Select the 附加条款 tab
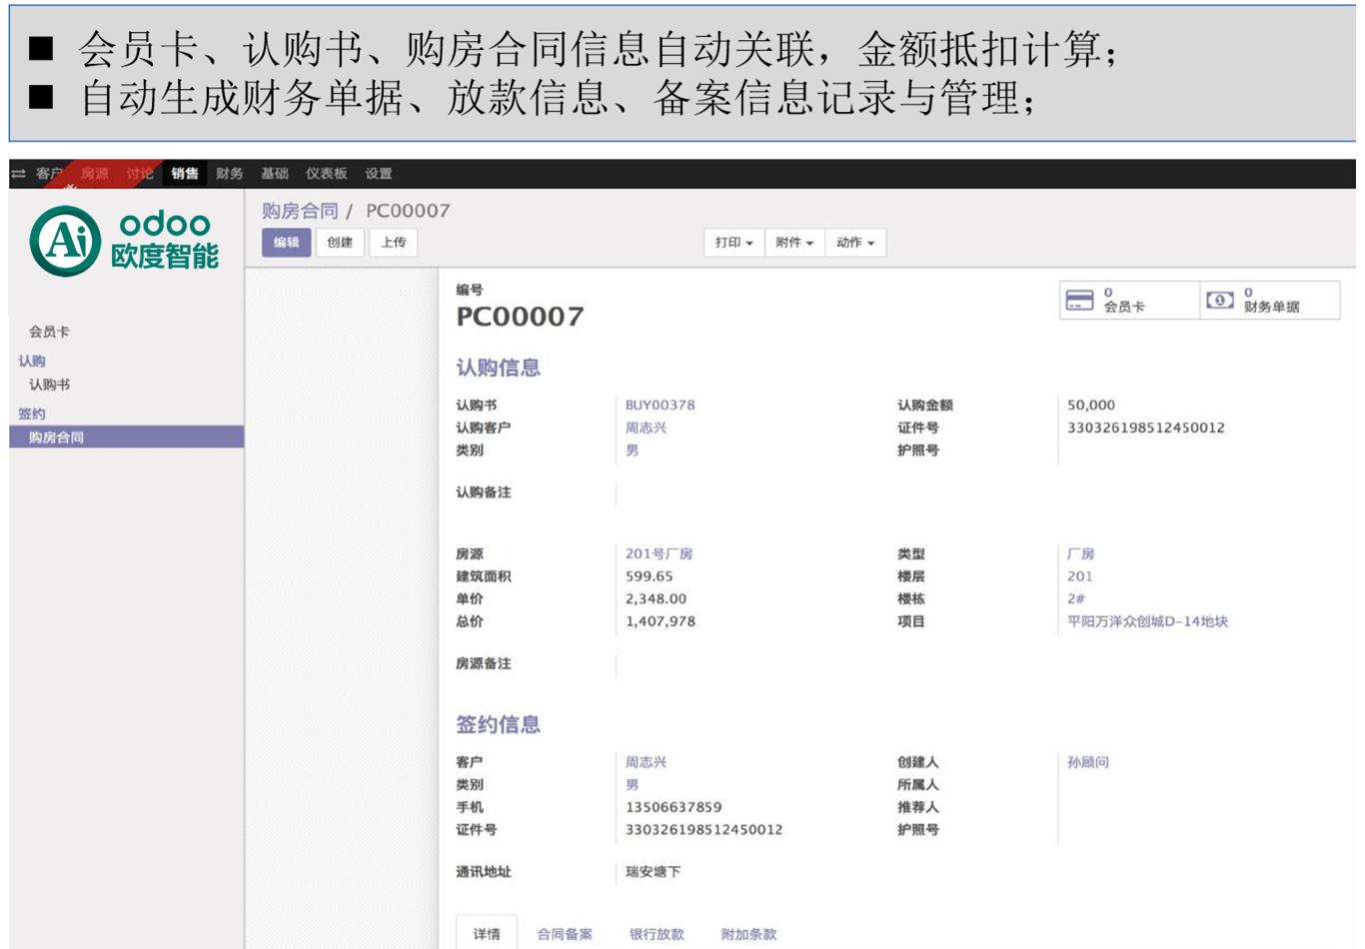Screen dimensions: 1365x949 (x=748, y=934)
